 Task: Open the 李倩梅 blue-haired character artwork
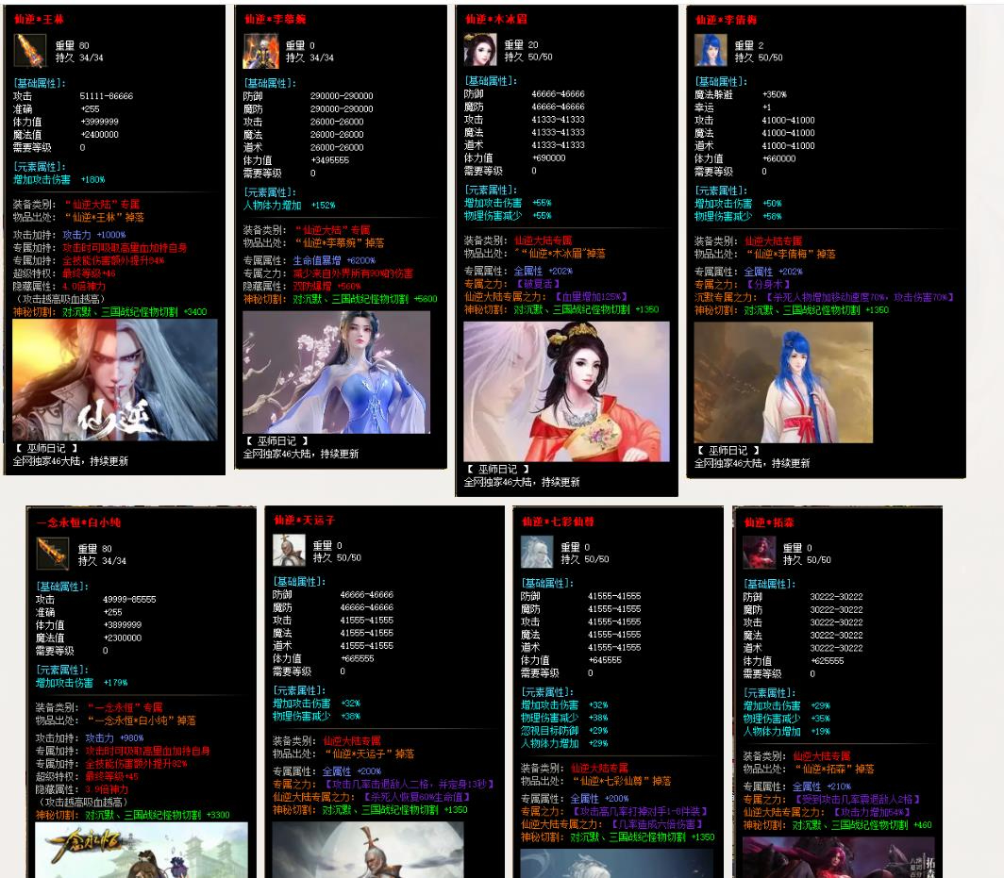pyautogui.click(x=783, y=381)
